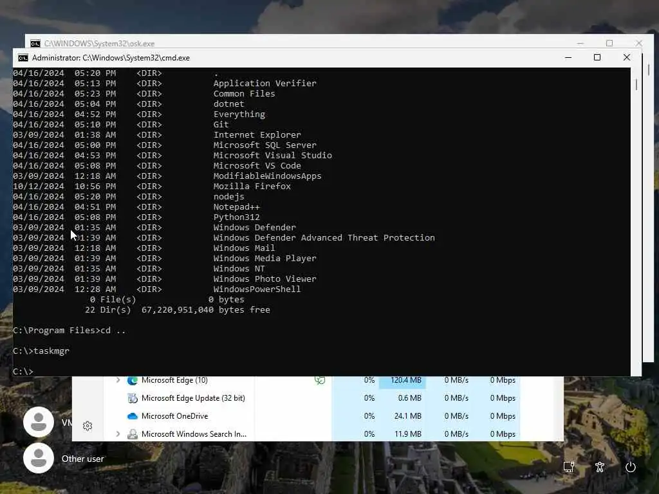Click Windows Defender Advanced Threat Protection entry

324,238
